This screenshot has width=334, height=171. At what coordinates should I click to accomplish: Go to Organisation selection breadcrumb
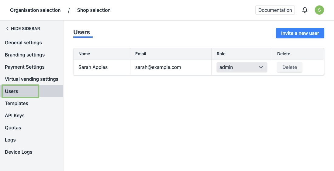coord(35,10)
